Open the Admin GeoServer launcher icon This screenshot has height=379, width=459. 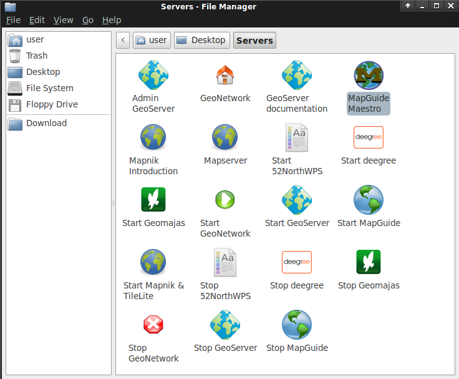click(x=153, y=75)
